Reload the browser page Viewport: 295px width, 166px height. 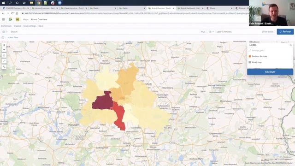pyautogui.click(x=12, y=13)
